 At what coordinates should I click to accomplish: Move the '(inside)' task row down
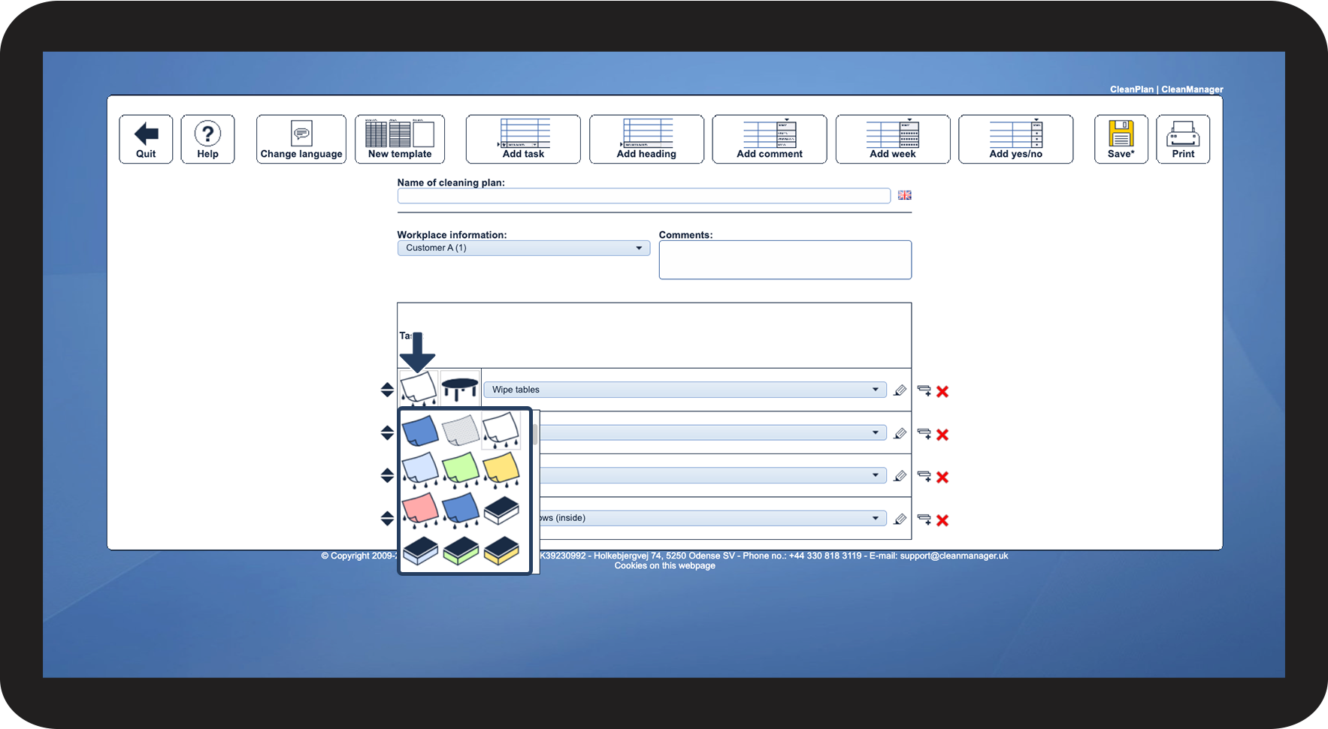tap(387, 523)
